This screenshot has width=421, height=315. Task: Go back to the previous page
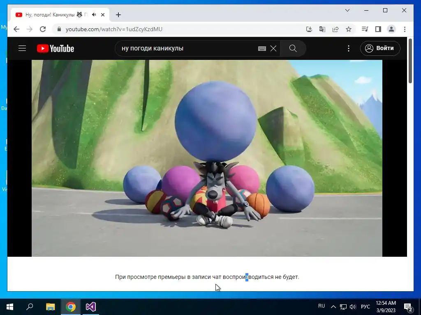tap(16, 29)
